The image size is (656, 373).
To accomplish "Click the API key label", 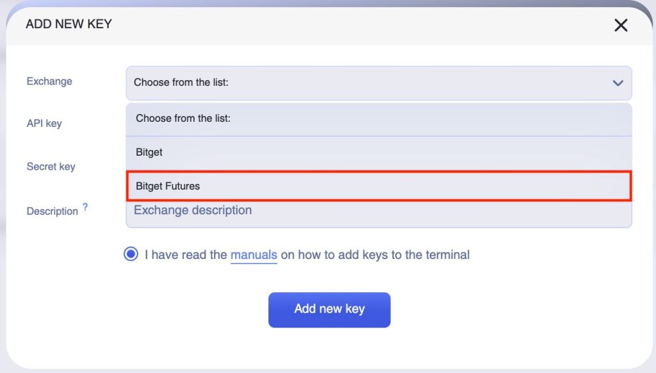I will click(44, 123).
